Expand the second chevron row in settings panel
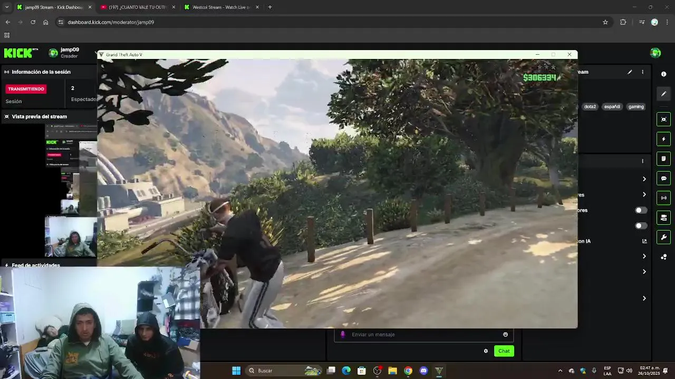This screenshot has width=675, height=379. point(644,194)
